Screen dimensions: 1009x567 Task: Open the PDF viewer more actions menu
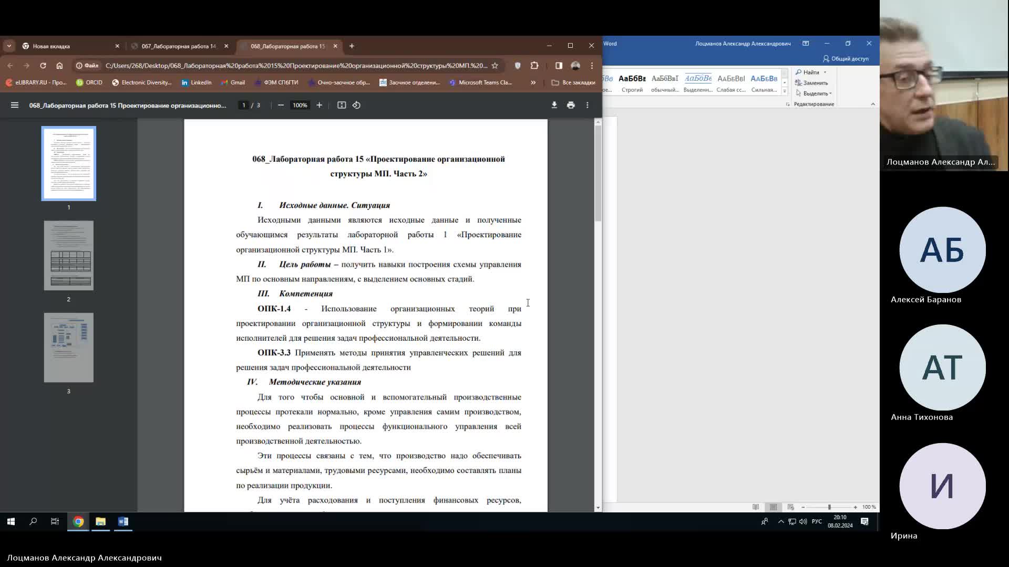coord(588,105)
